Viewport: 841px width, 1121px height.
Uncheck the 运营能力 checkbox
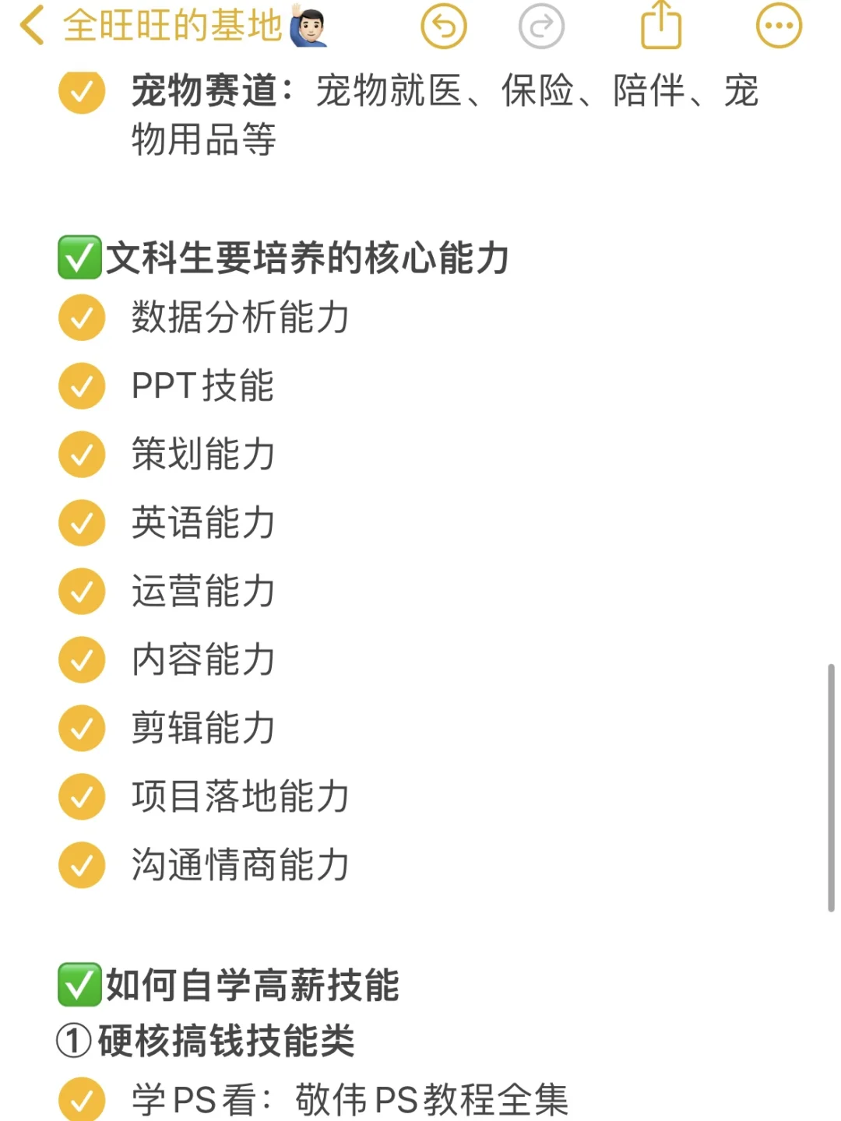pos(82,592)
